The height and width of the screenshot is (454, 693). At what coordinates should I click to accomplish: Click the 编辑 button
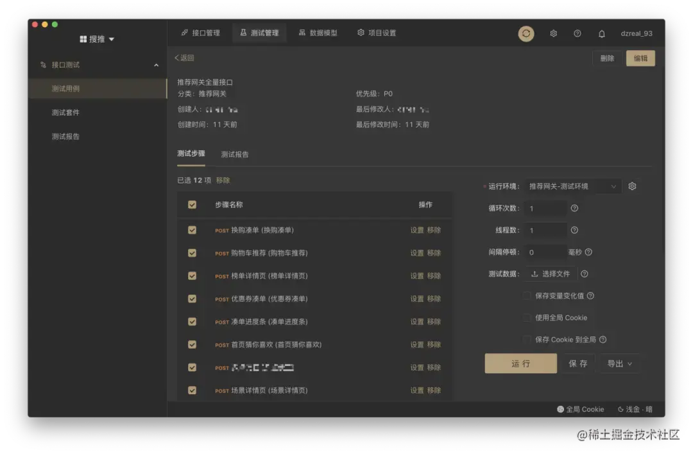point(640,58)
